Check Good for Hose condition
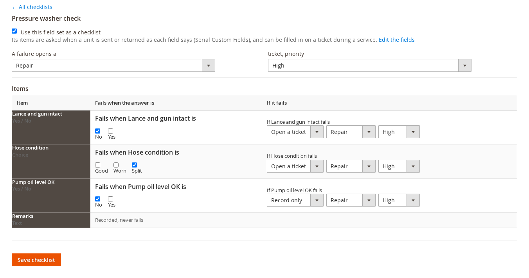 tap(98, 165)
